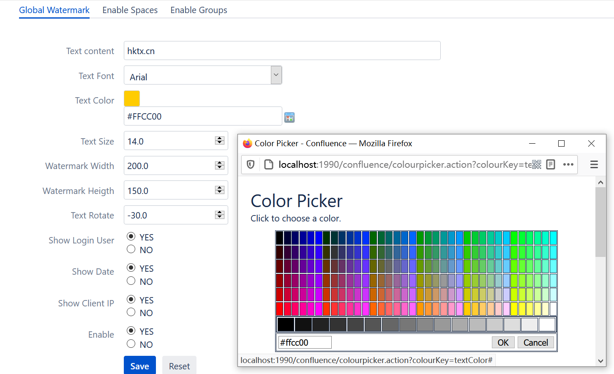Screen dimensions: 614x374
Task: Open the color picker icon next to #FFCC00
Action: point(289,117)
